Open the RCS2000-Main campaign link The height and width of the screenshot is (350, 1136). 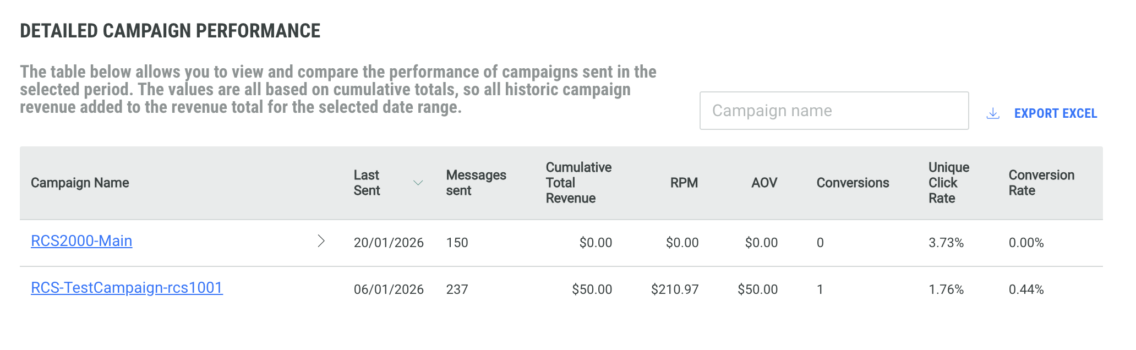[x=81, y=241]
